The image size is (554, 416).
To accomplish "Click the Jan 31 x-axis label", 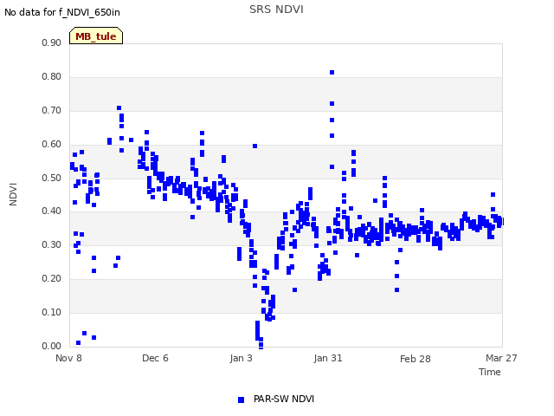I will (x=328, y=358).
